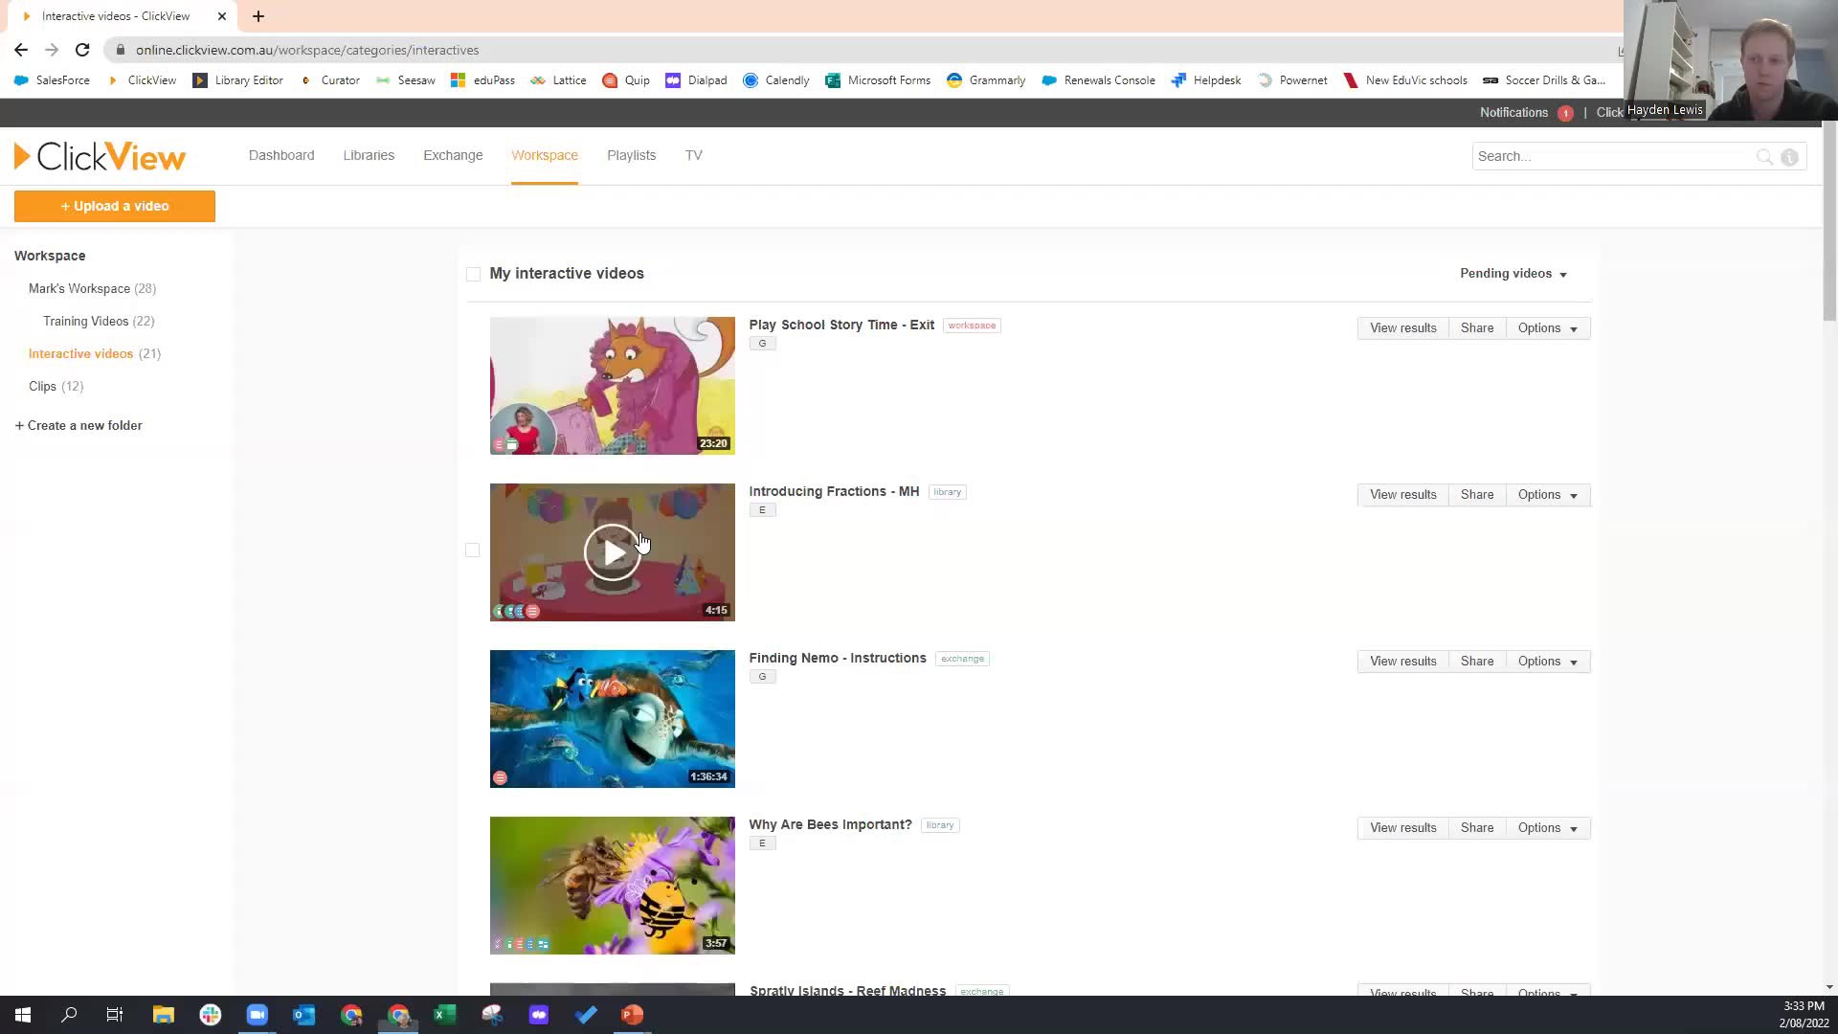Open the Clips folder in sidebar

(43, 386)
